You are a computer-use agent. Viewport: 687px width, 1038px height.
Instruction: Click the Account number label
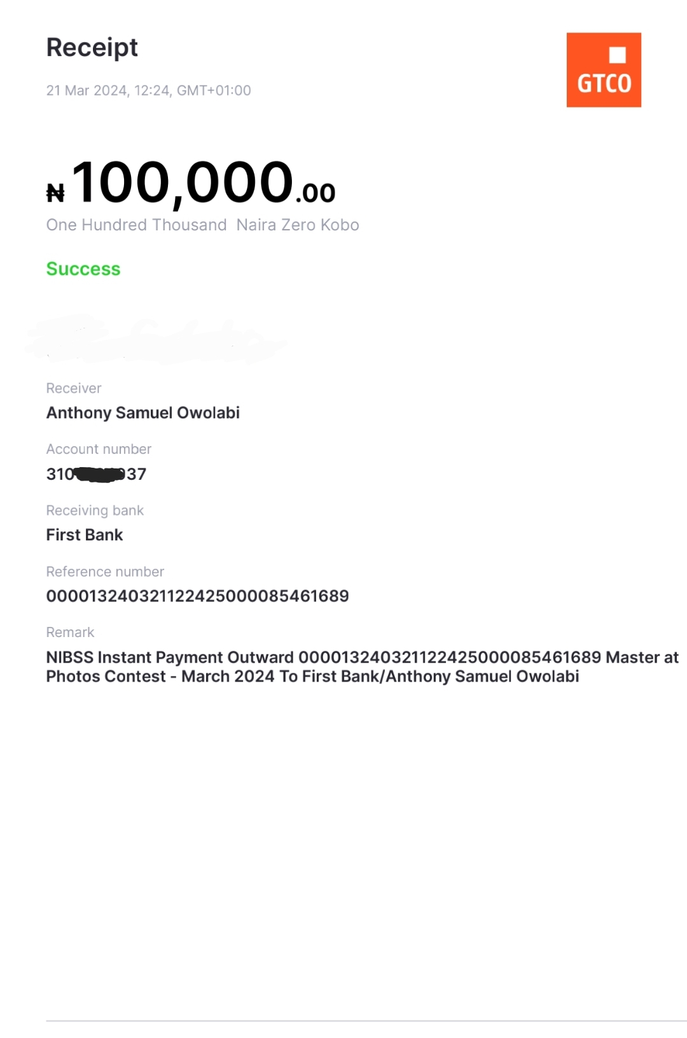pos(99,449)
